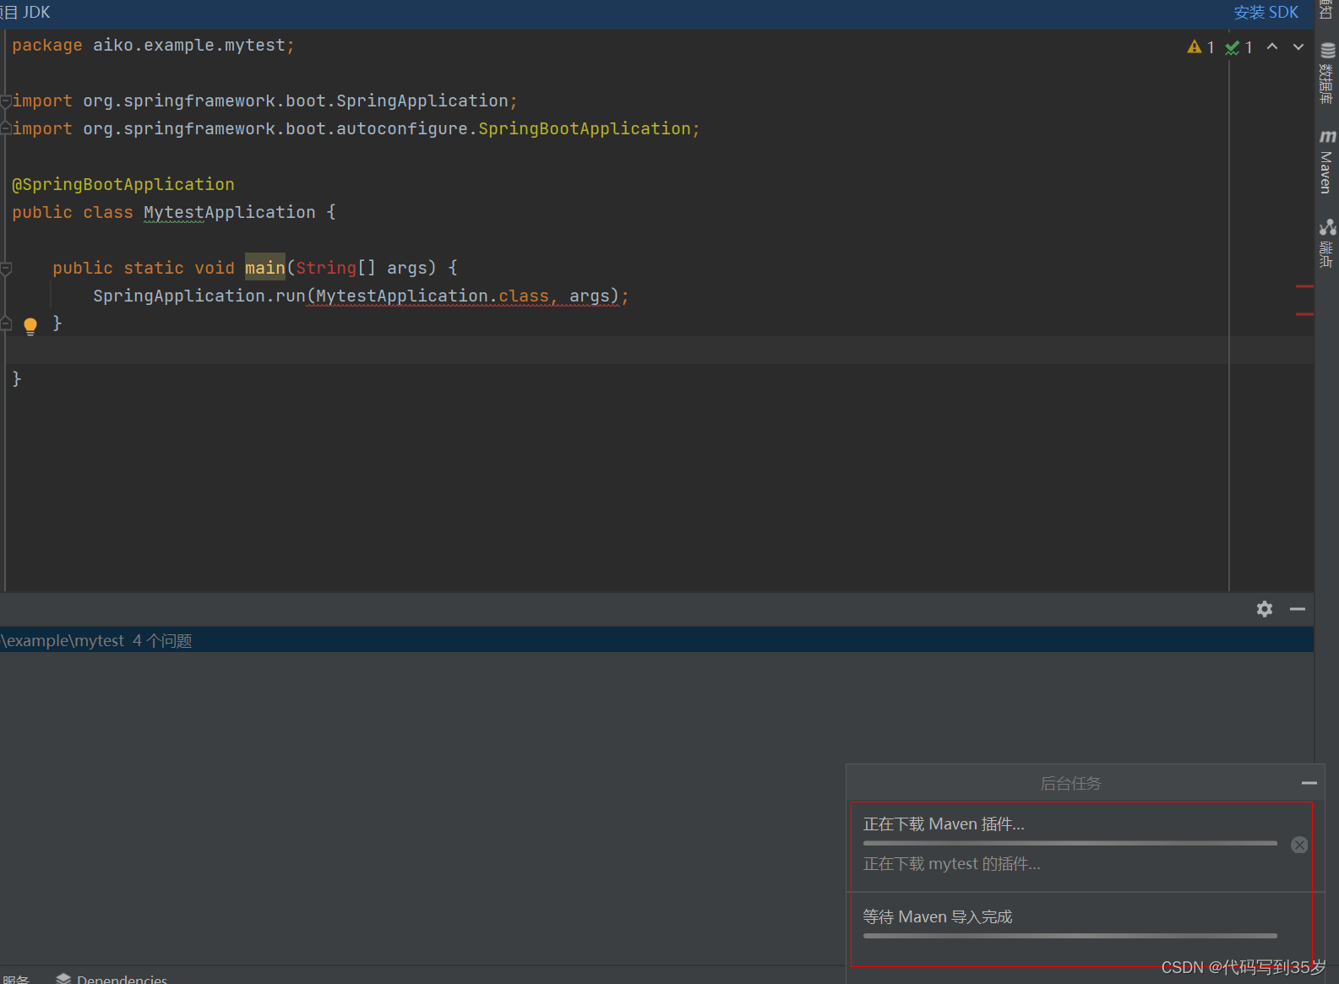Click the yellow lightbulb quick-fix icon
Image resolution: width=1339 pixels, height=984 pixels.
(30, 326)
